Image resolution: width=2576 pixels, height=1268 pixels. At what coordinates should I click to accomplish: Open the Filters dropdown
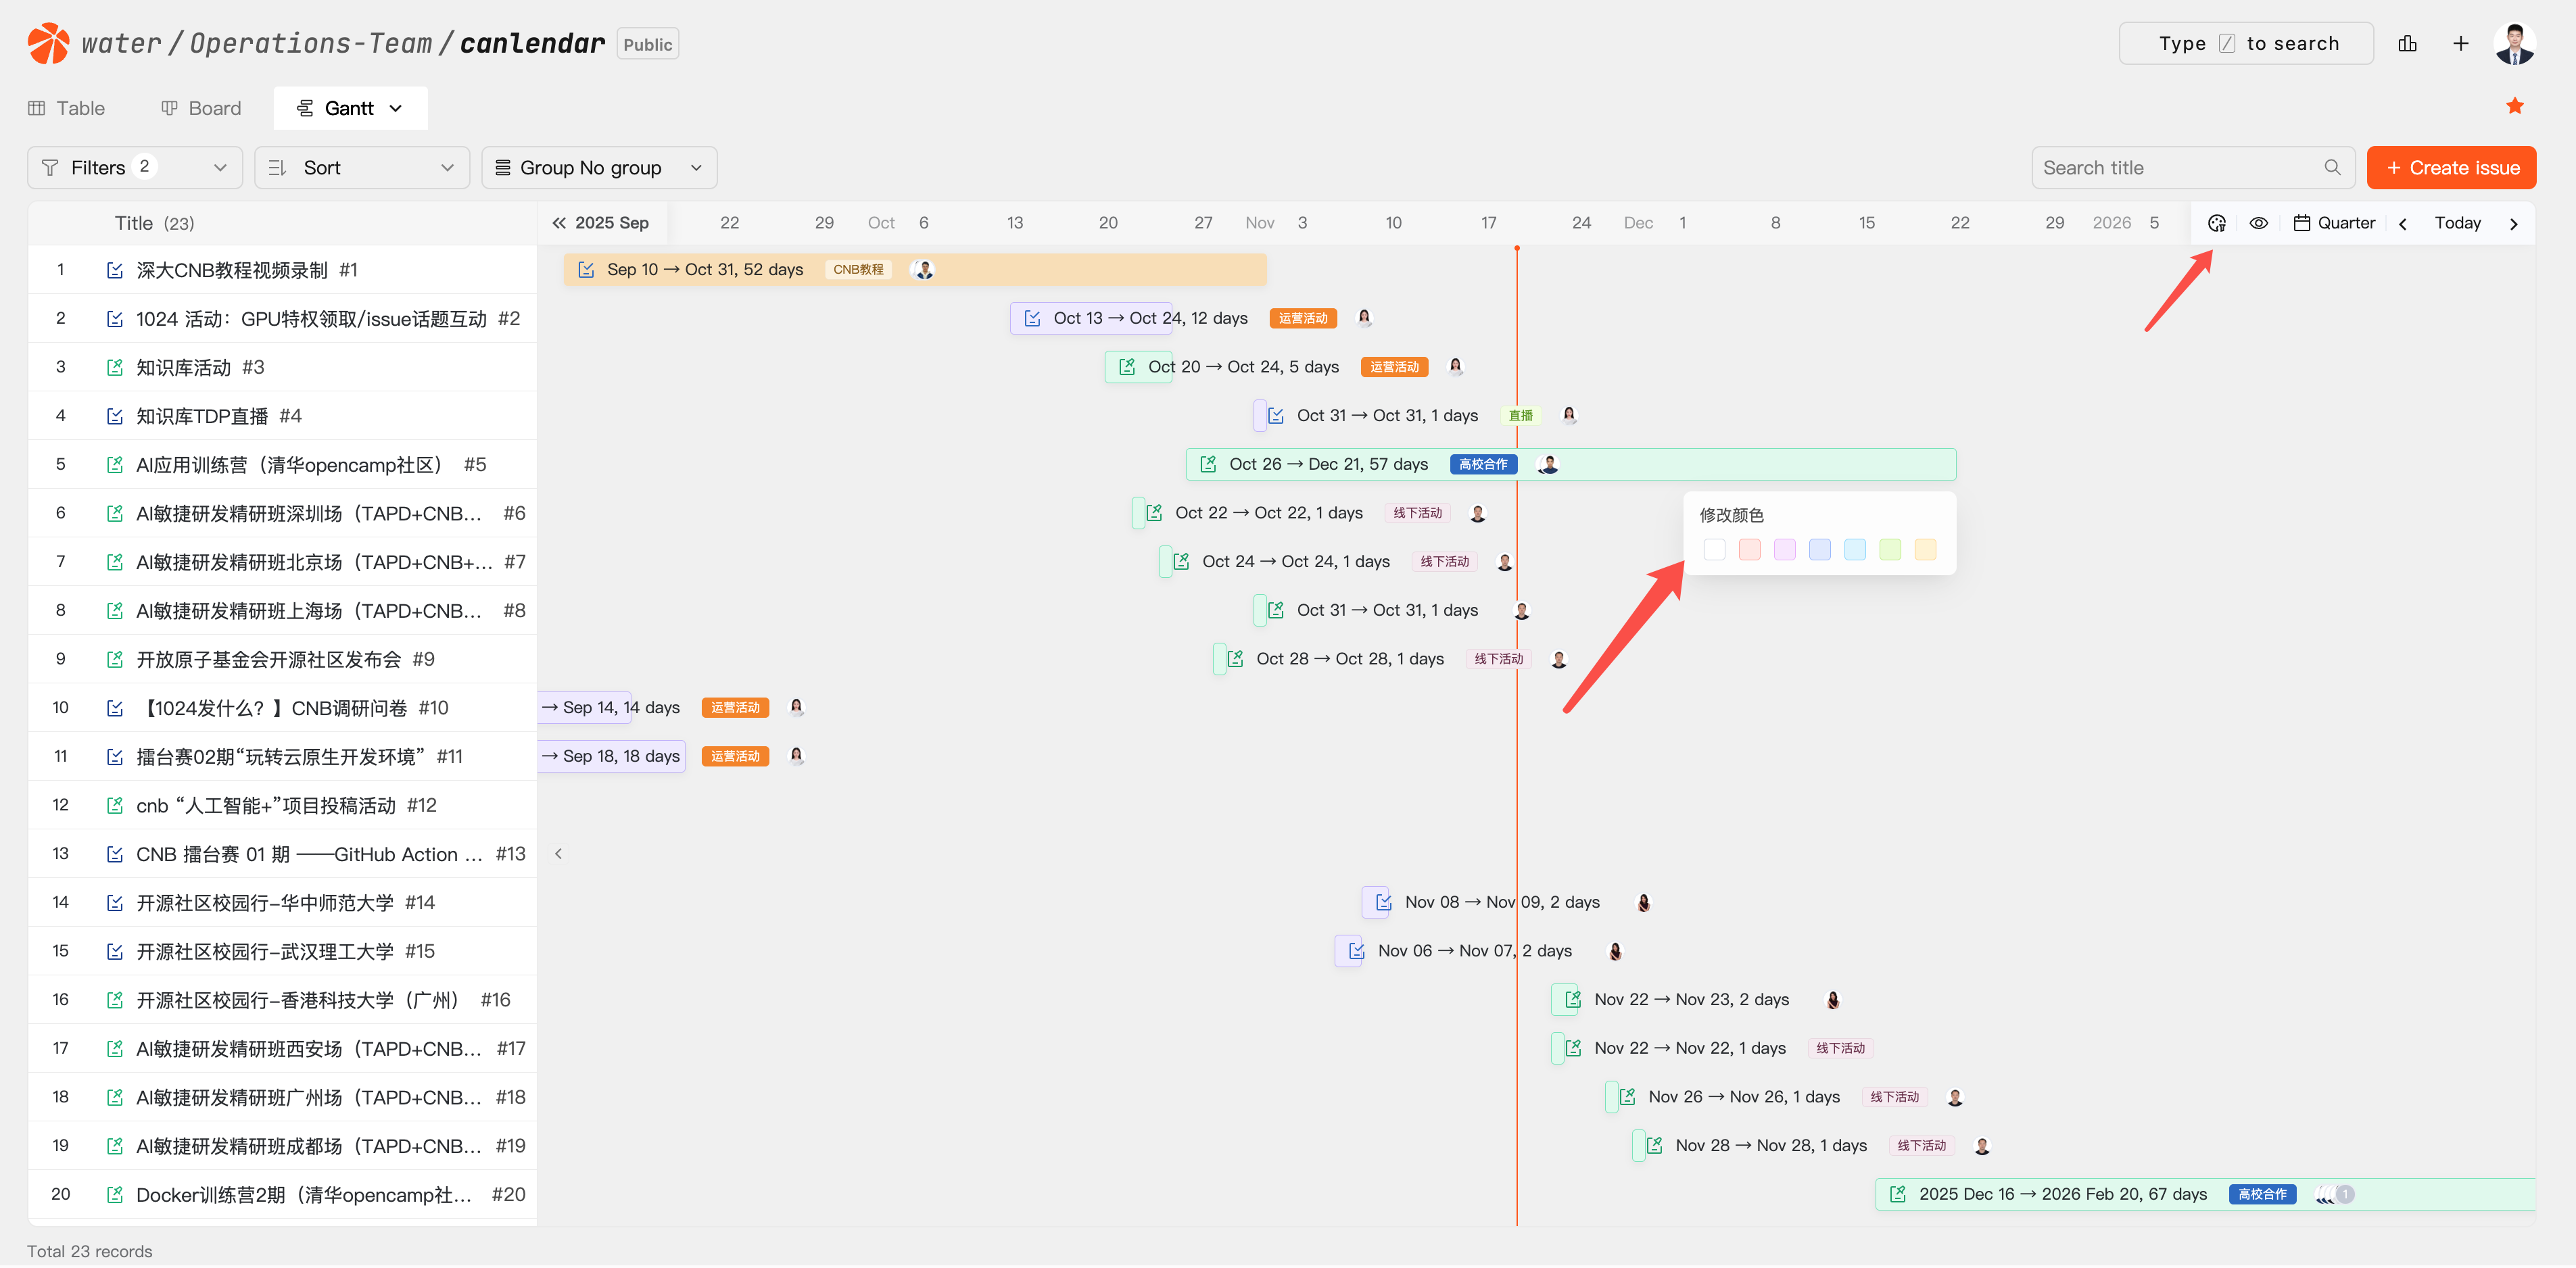pos(134,168)
